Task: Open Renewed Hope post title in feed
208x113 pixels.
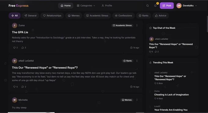Action: tap(45, 68)
